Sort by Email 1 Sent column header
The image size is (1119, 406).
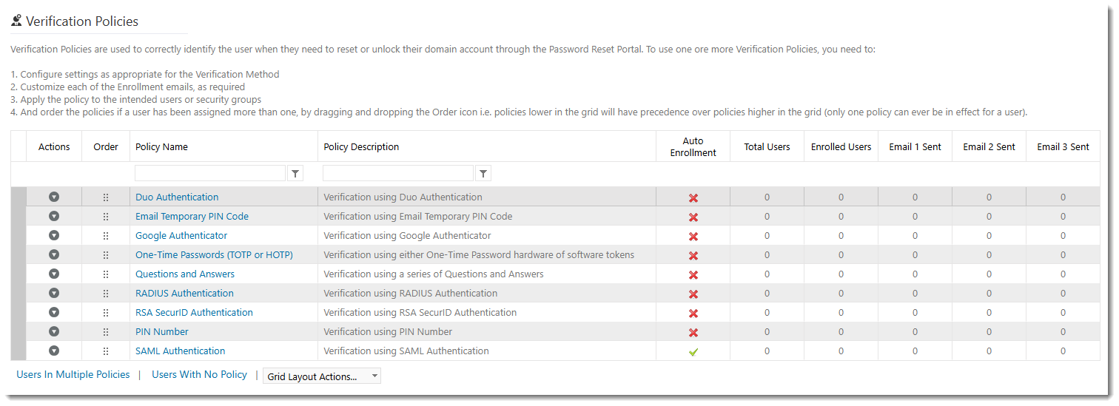[915, 146]
